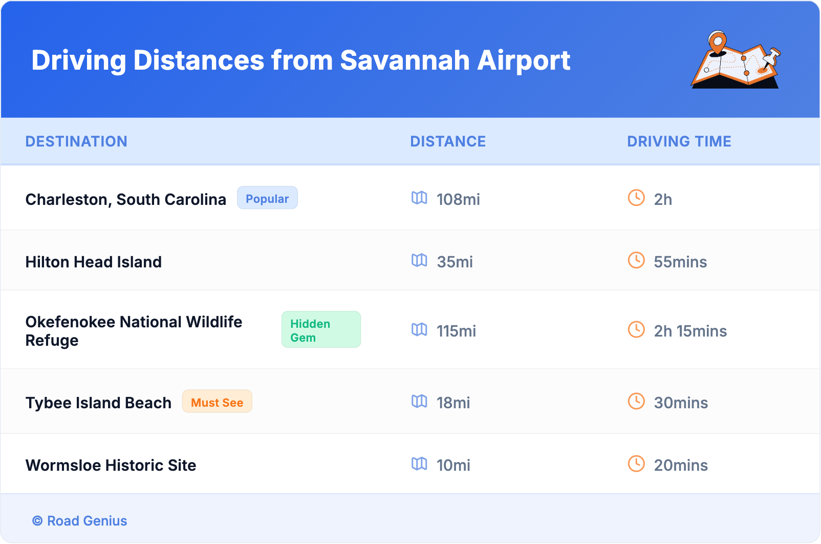Select the Wormsloe Historic Site row

point(111,465)
